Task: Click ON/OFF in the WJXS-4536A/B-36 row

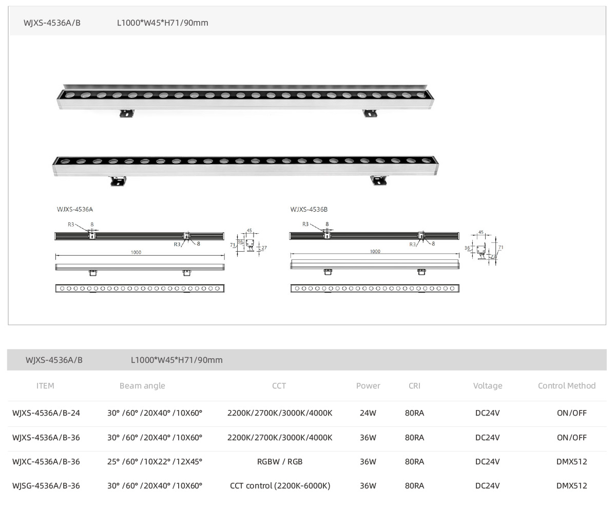Action: coord(571,437)
